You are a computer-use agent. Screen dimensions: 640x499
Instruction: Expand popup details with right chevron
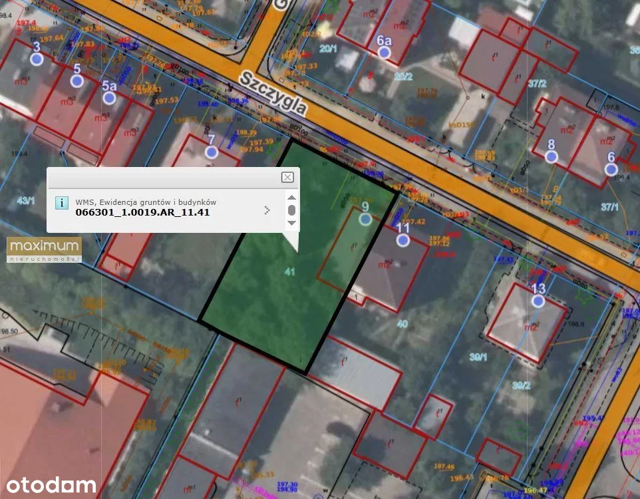point(267,210)
